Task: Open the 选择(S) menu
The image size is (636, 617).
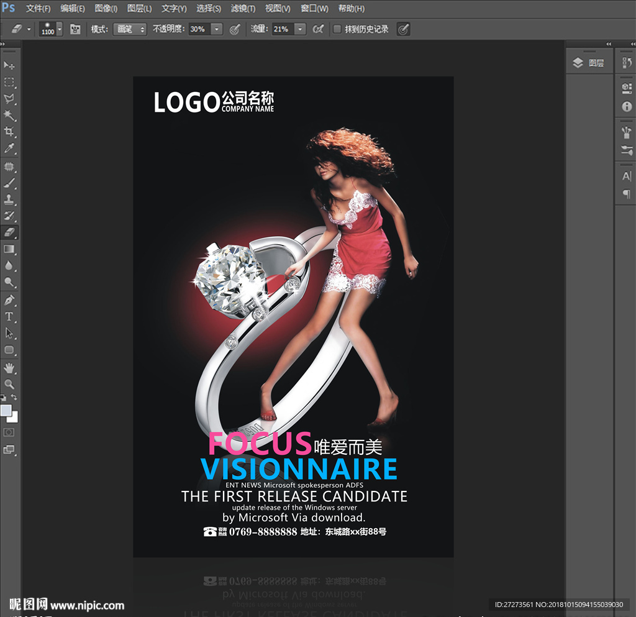Action: [x=209, y=9]
